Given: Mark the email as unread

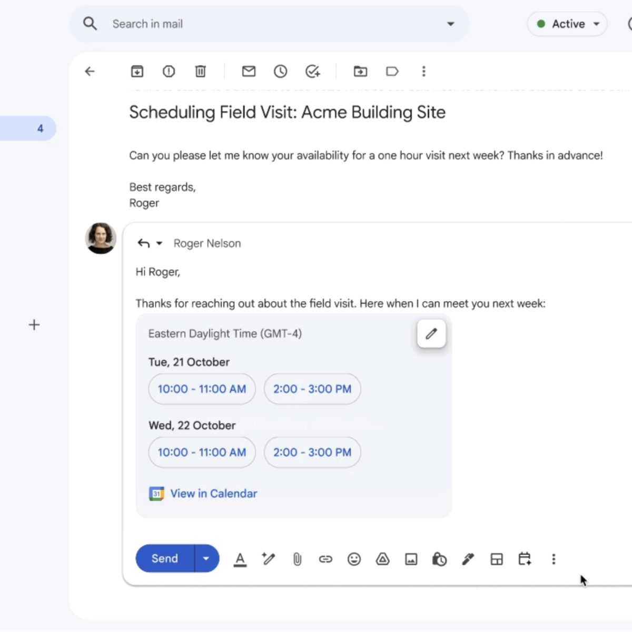Looking at the screenshot, I should (x=249, y=71).
